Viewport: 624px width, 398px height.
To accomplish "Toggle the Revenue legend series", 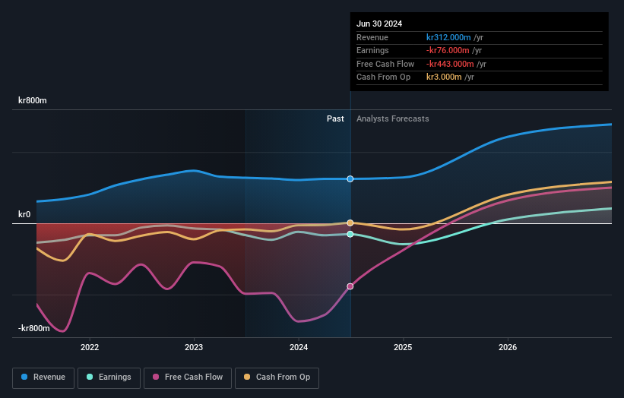I will (x=43, y=377).
